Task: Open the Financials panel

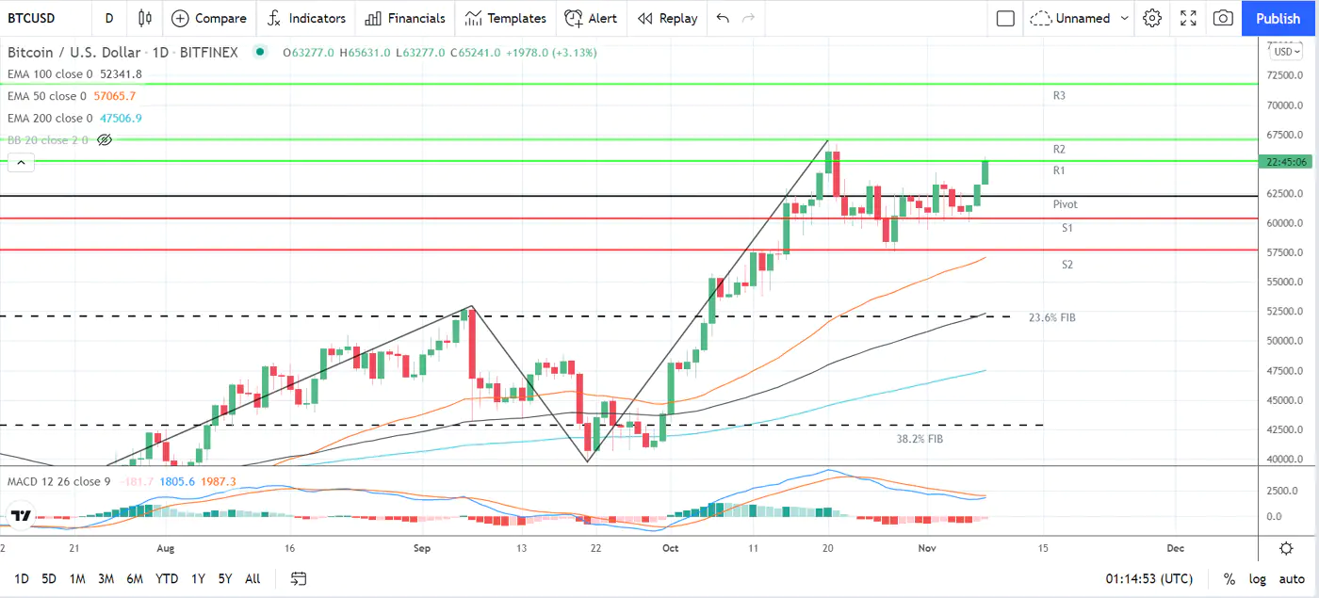Action: click(405, 18)
